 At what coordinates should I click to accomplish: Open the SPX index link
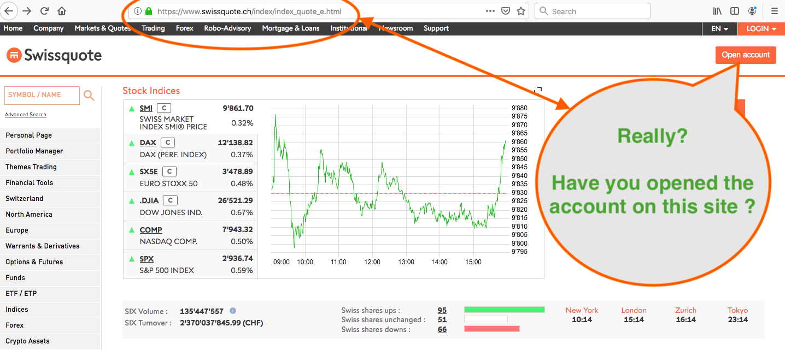click(147, 259)
